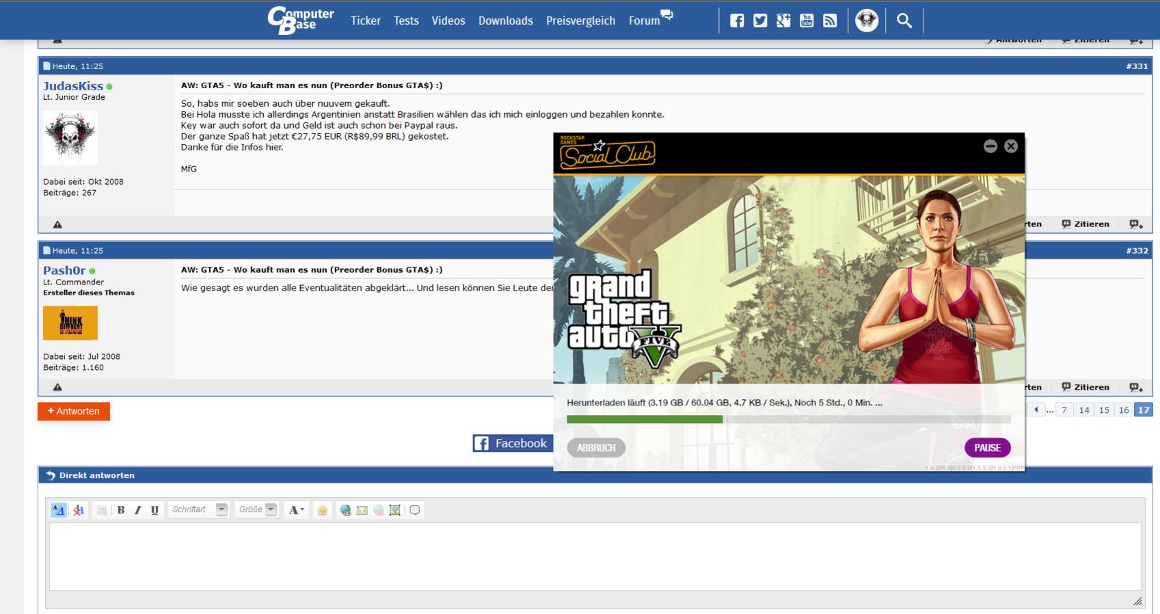Insert an image in the reply editor
This screenshot has height=614, width=1160.
395,510
